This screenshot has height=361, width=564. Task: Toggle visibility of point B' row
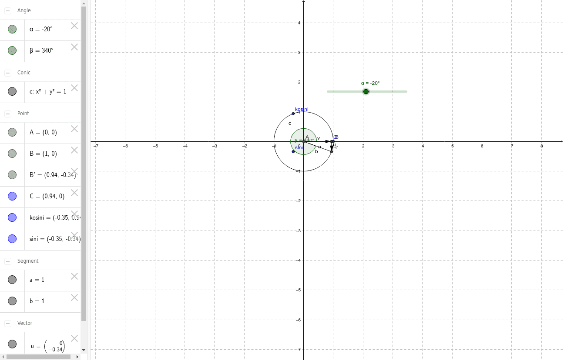(x=12, y=175)
